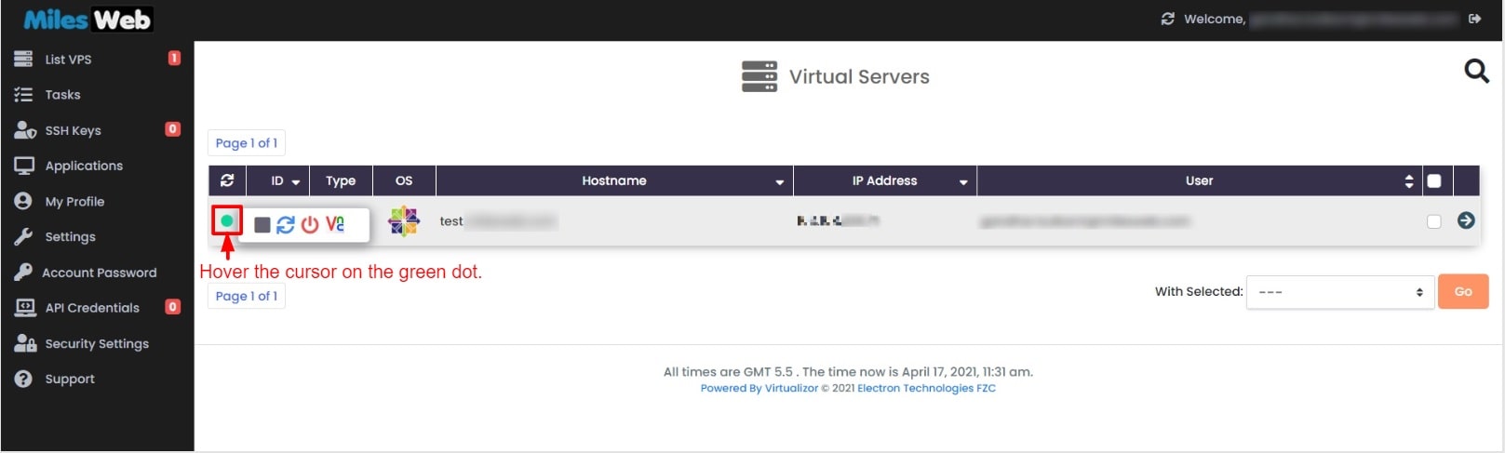Click the MilesWeb logo

87,20
